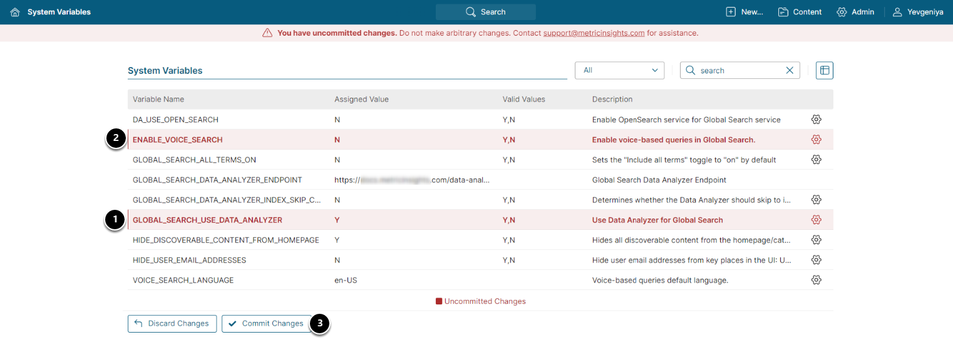Viewport: 953px width, 342px height.
Task: Open the New... menu
Action: pyautogui.click(x=744, y=12)
